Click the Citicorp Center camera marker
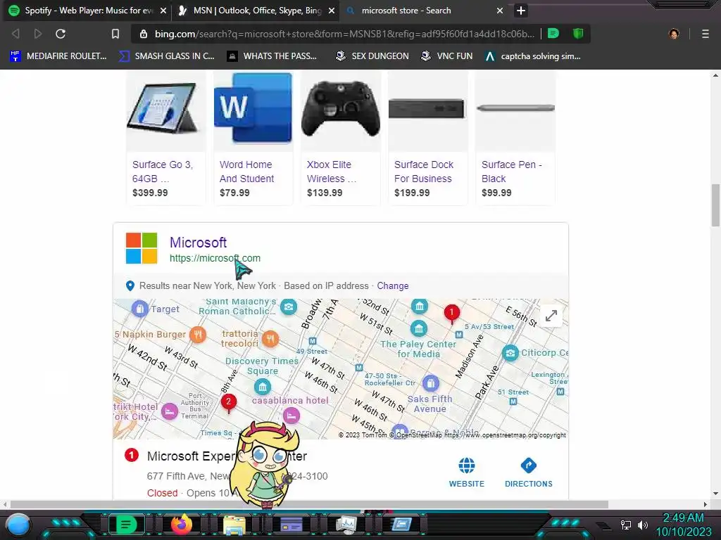The width and height of the screenshot is (721, 540). click(510, 353)
